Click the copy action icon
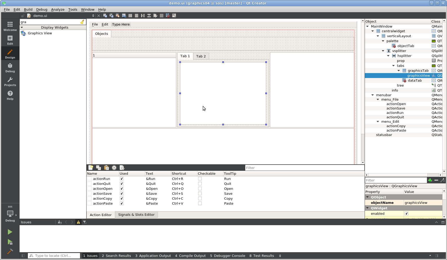447x260 pixels. coord(99,168)
